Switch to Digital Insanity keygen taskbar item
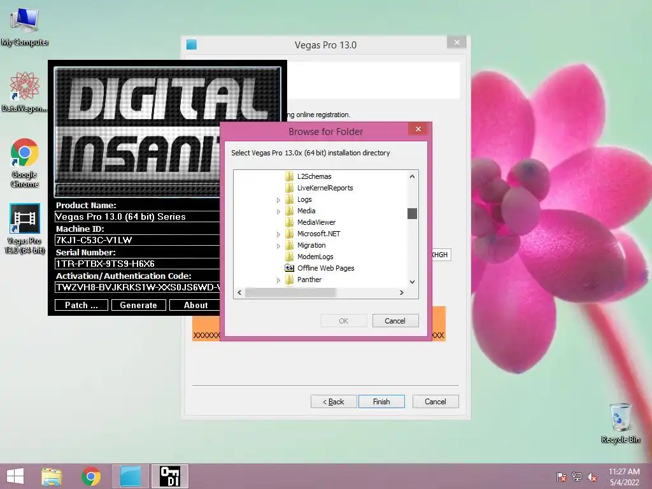Viewport: 652px width, 489px height. pyautogui.click(x=170, y=476)
